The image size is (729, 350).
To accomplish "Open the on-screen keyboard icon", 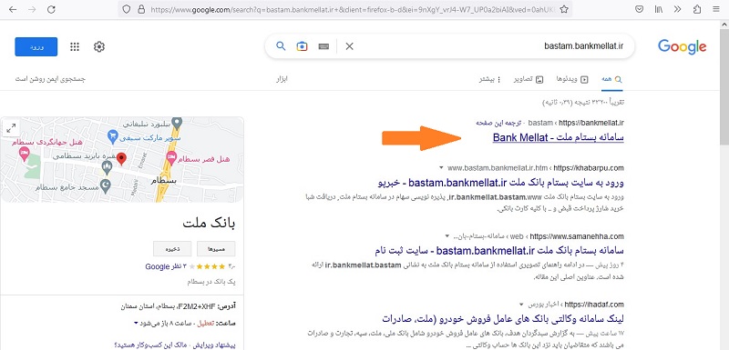I will pos(324,46).
